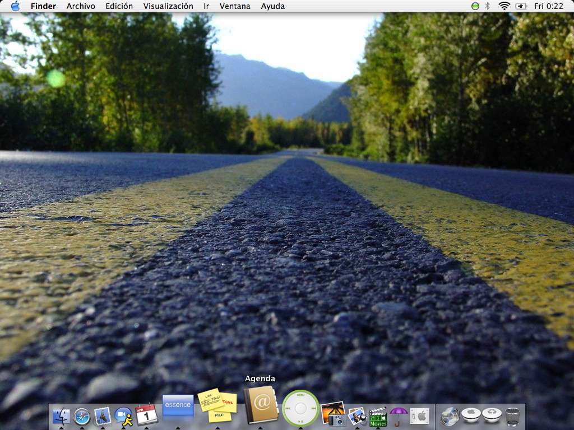Open the sunset photo camera icon in Dock

pyautogui.click(x=333, y=414)
